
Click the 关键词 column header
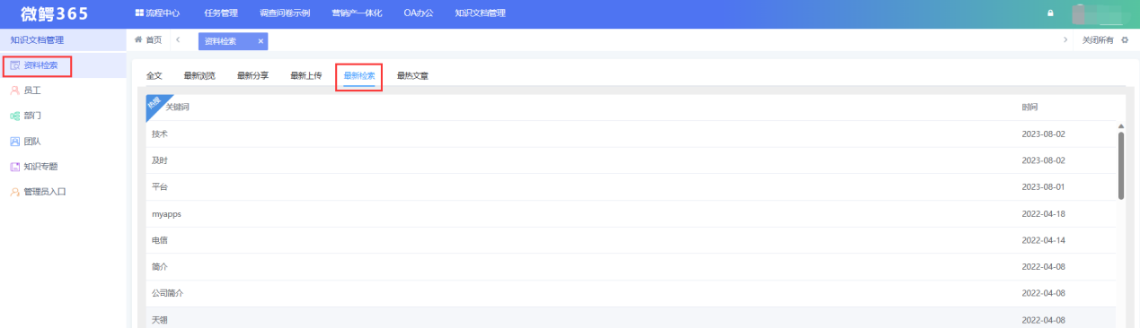178,108
